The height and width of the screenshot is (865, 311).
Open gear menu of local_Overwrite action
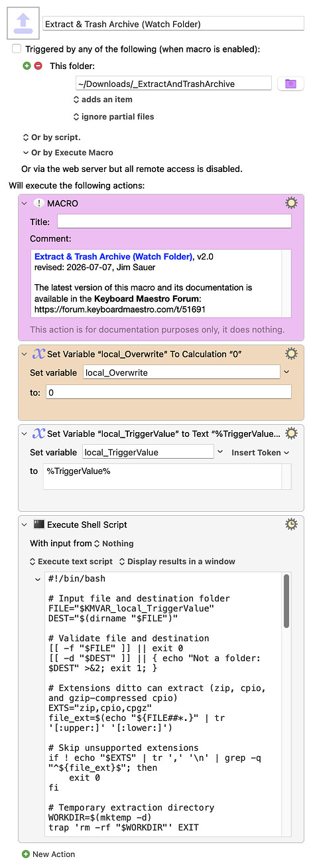(290, 353)
